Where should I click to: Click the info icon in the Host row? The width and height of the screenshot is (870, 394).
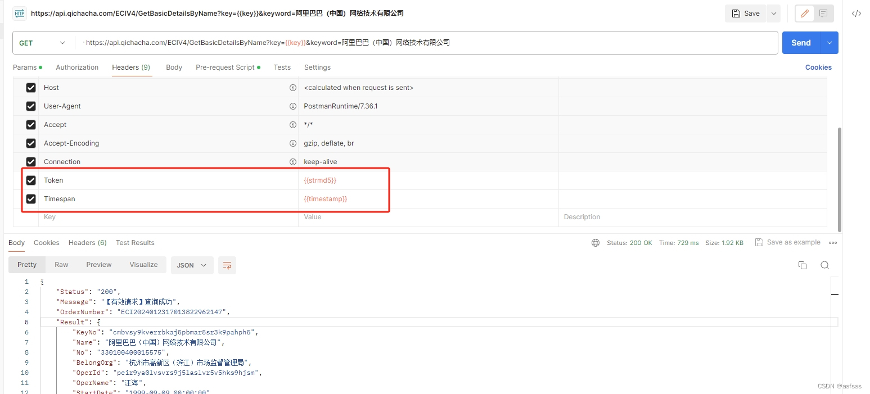(292, 88)
